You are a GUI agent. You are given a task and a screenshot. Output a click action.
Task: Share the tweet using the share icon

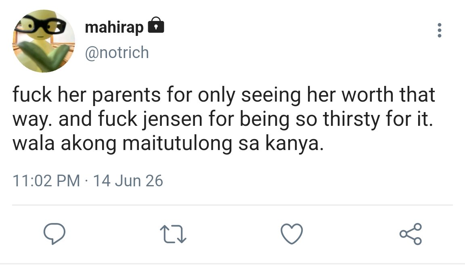[411, 233]
